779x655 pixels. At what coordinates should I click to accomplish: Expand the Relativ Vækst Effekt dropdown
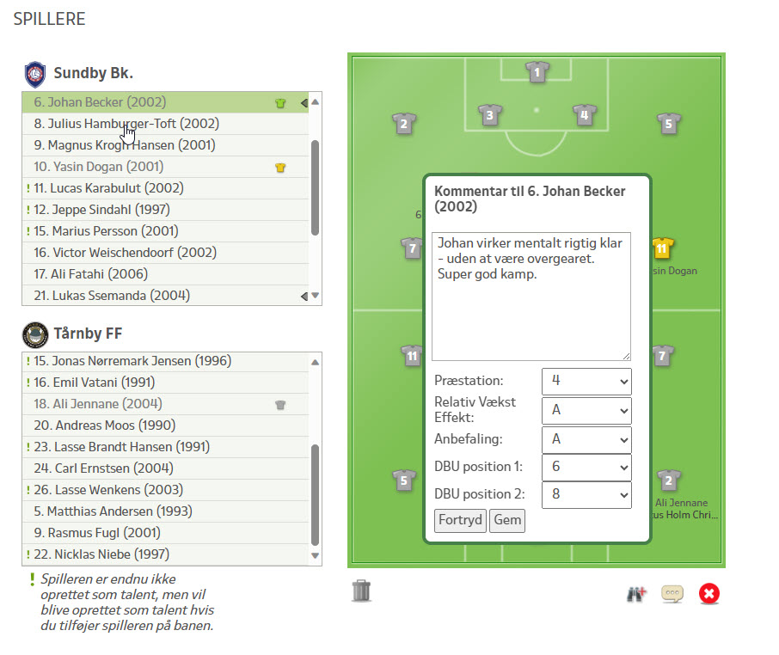tap(586, 411)
